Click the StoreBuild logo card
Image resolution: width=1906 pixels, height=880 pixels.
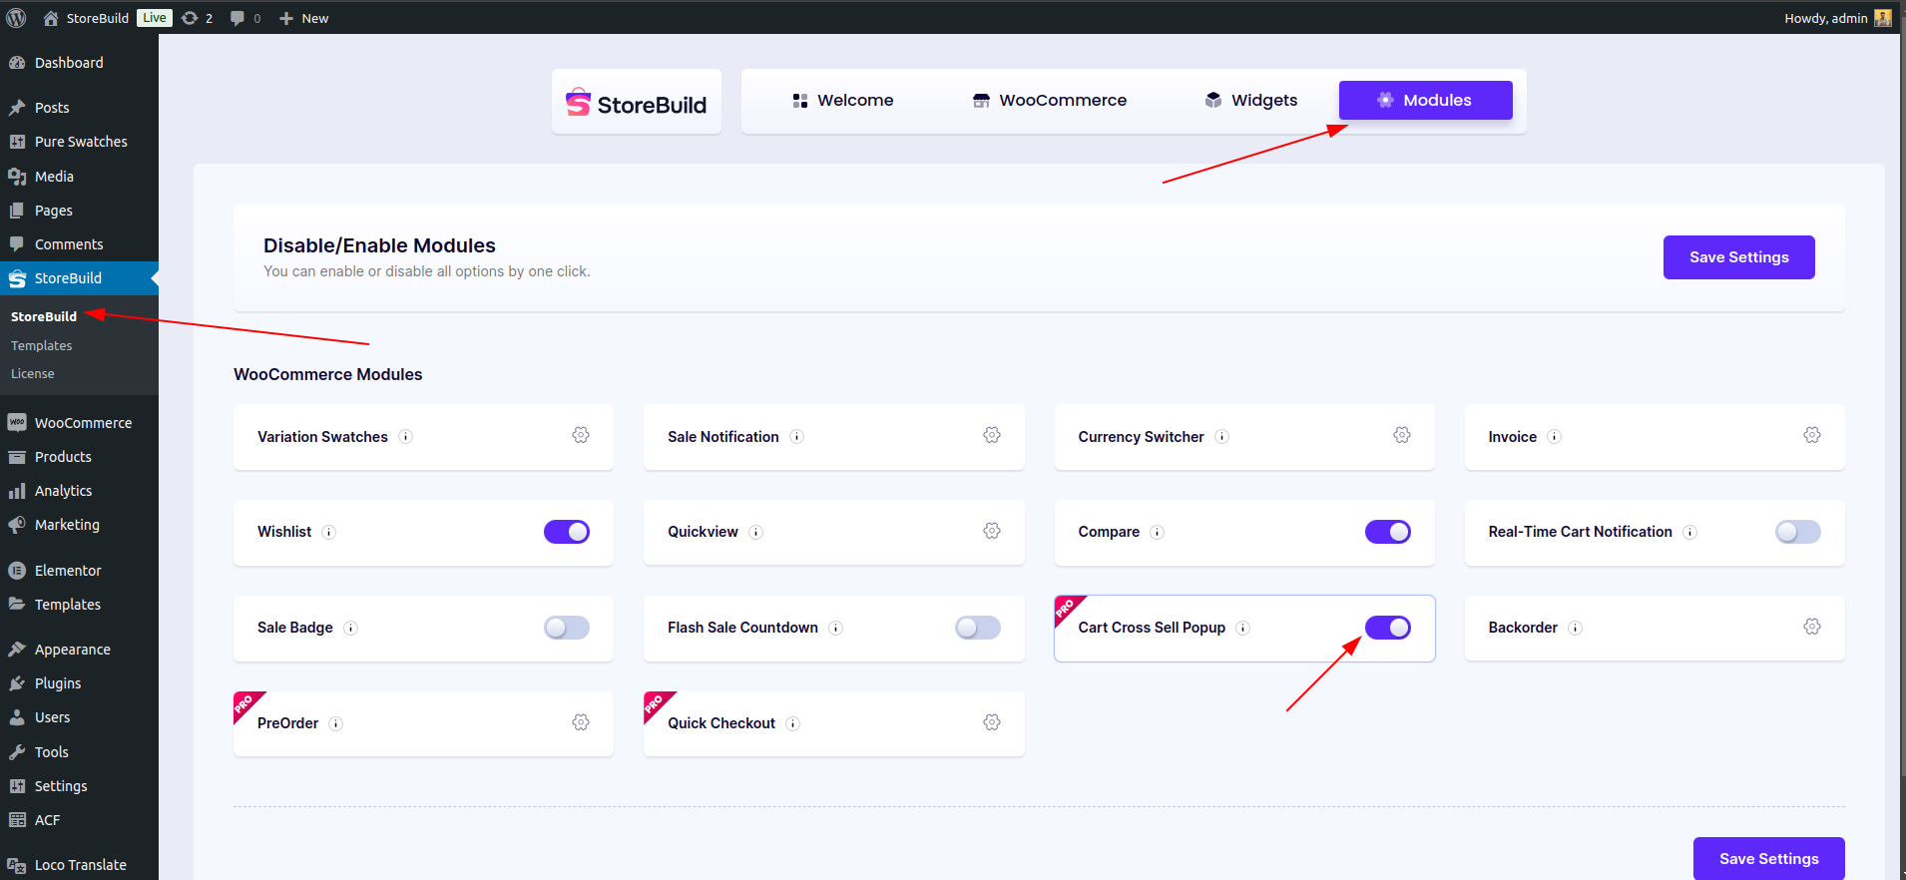637,102
